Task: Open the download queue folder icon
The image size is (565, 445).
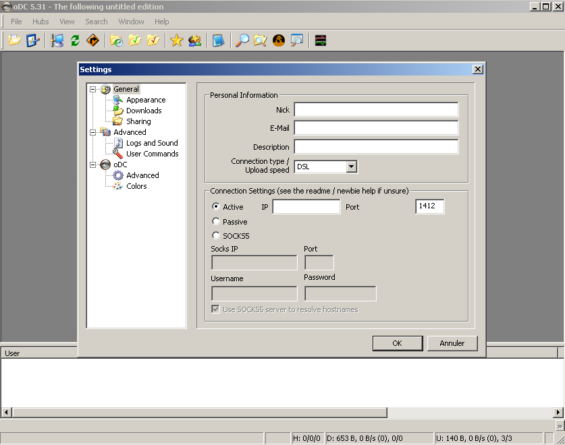Action: [116, 40]
